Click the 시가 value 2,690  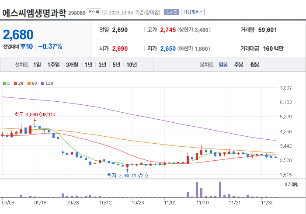coord(120,48)
